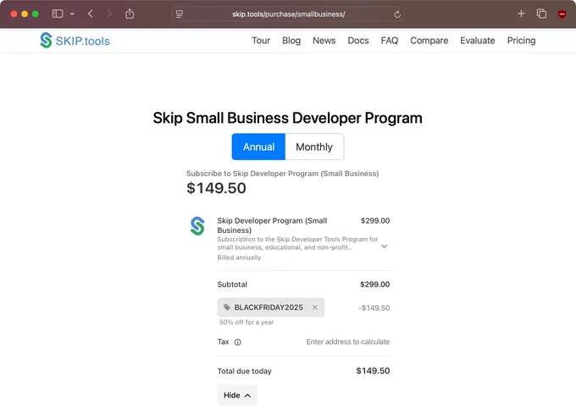Screen dimensions: 576x416
Task: Open the Share icon in toolbar
Action: (130, 14)
